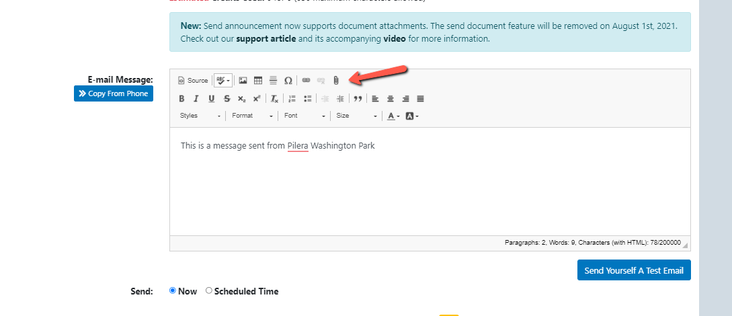The image size is (732, 316).
Task: Justify the text
Action: (421, 98)
